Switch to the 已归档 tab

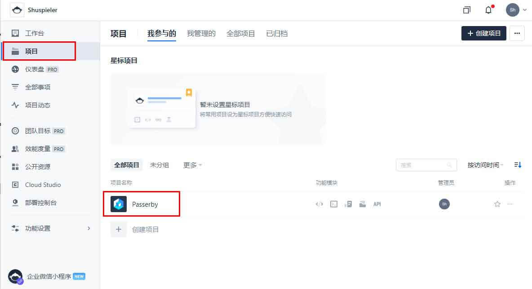point(277,33)
